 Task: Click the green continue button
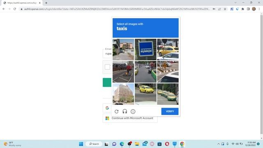click(107, 82)
